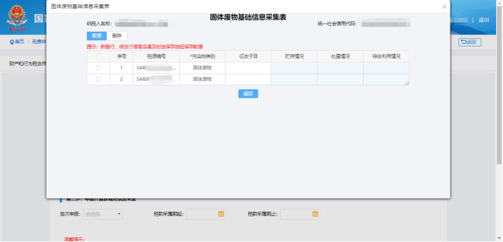The width and height of the screenshot is (503, 242).
Task: Click the 税源编号 cell in row 1
Action: point(156,68)
